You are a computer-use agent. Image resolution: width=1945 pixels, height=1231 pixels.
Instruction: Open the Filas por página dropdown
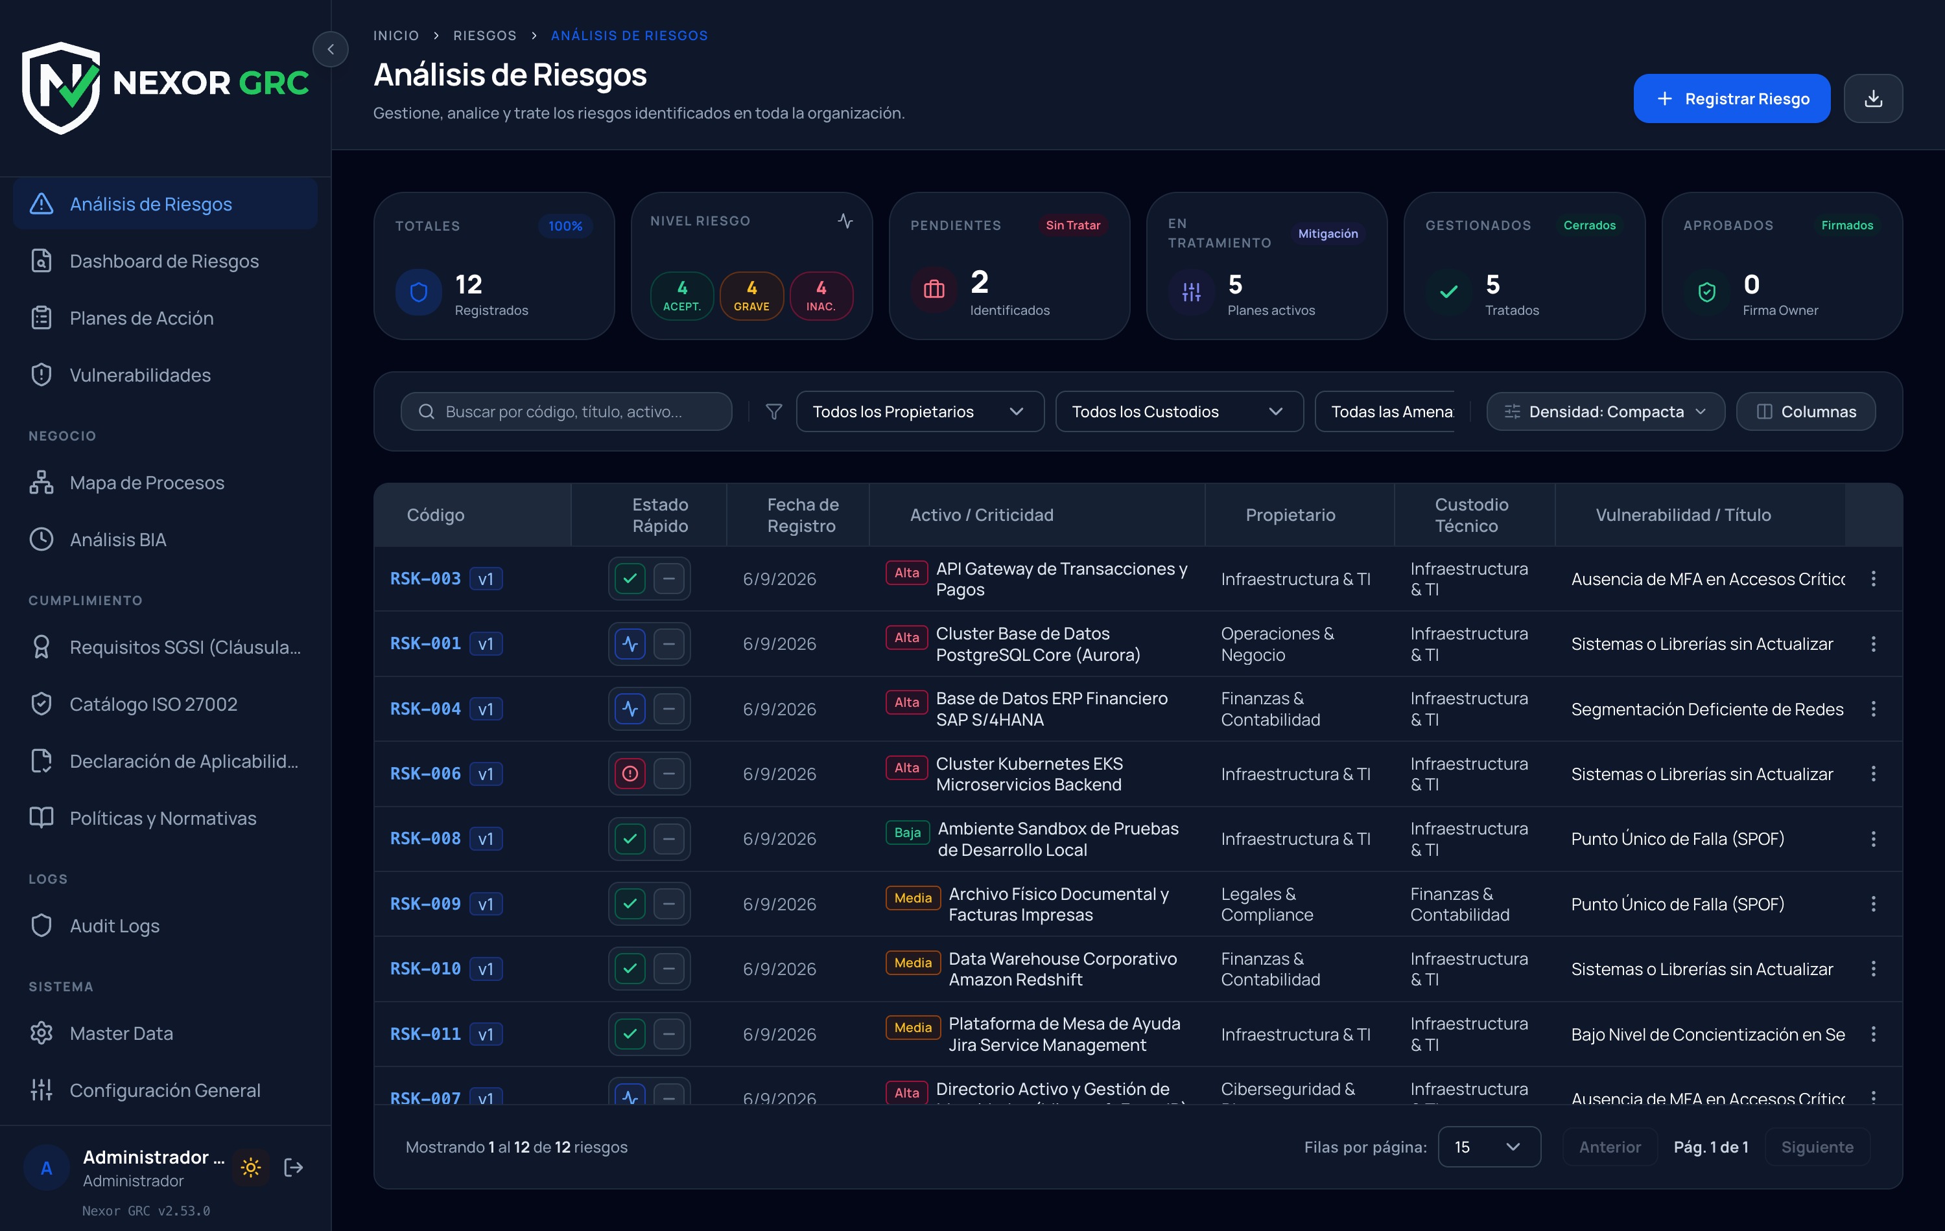tap(1489, 1147)
